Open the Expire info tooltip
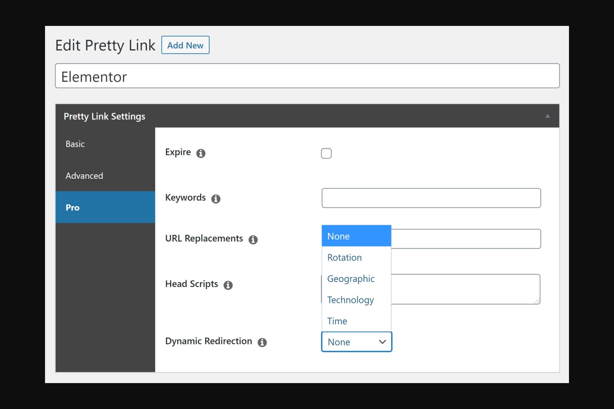The width and height of the screenshot is (614, 409). 201,153
